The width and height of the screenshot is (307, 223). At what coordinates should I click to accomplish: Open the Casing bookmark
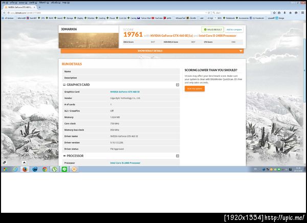[132, 18]
